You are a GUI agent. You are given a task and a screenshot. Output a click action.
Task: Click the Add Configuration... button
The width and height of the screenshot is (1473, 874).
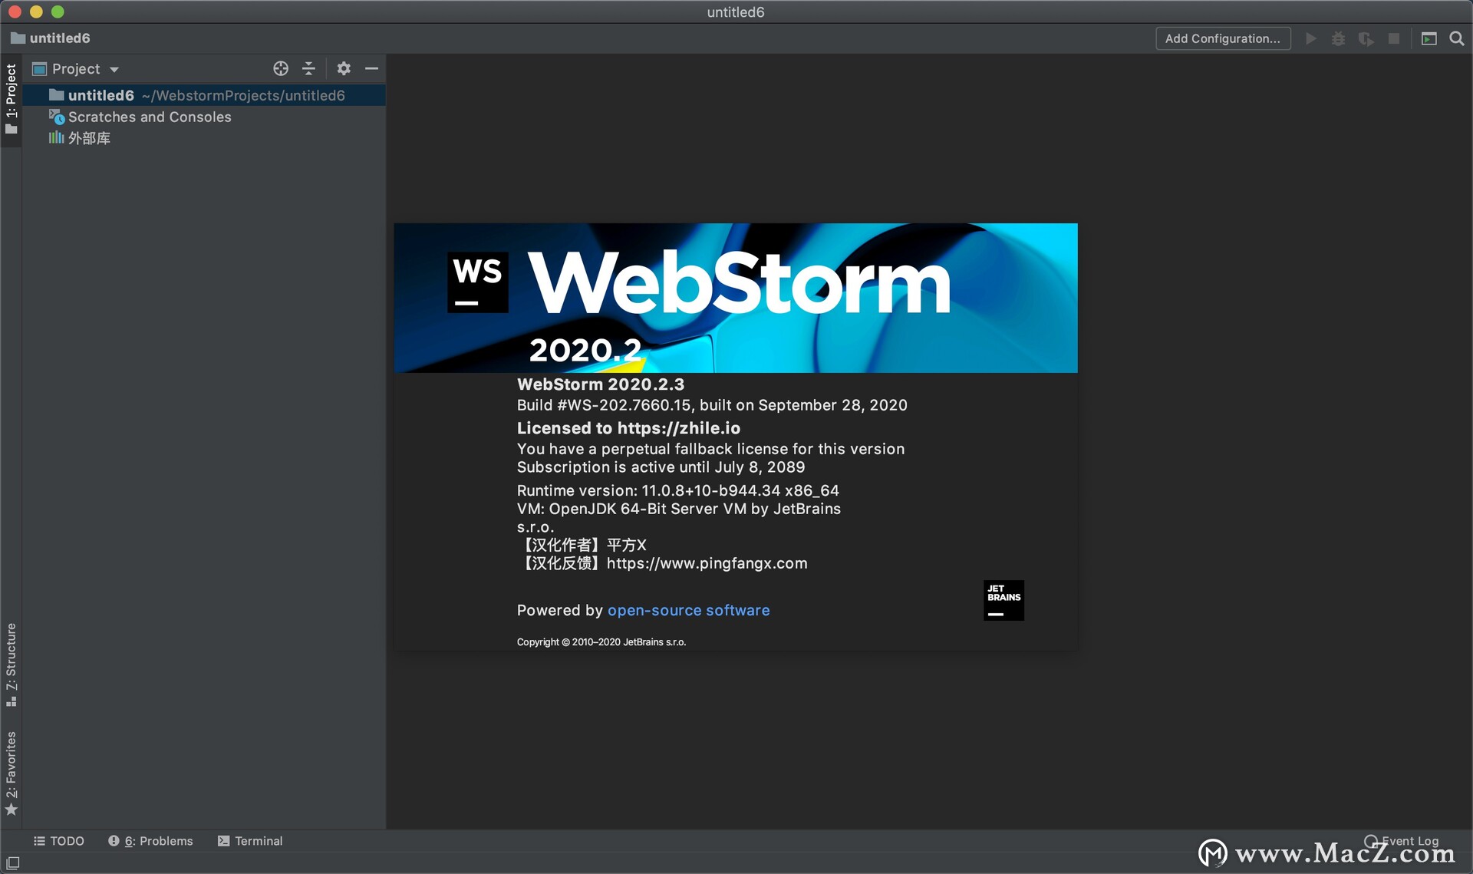click(x=1222, y=38)
